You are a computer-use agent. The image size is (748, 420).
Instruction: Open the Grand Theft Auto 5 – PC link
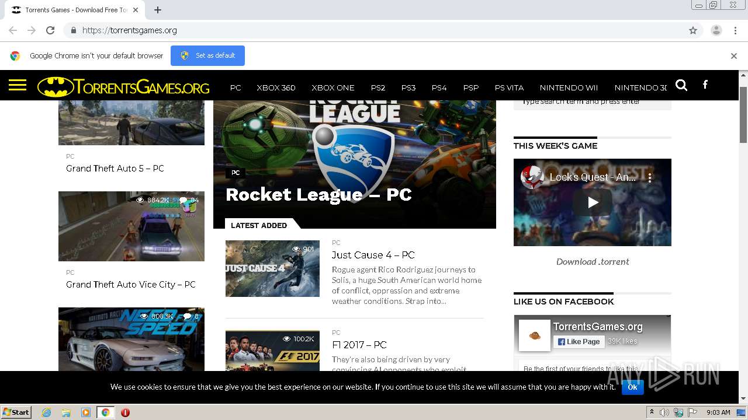coord(115,168)
